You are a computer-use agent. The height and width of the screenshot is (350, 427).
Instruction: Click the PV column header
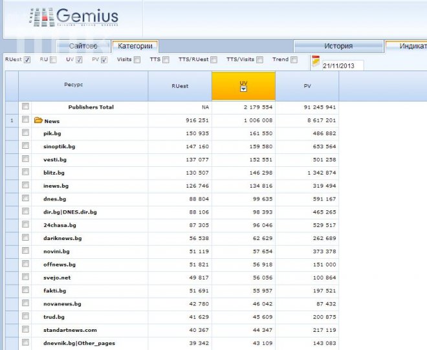click(307, 85)
